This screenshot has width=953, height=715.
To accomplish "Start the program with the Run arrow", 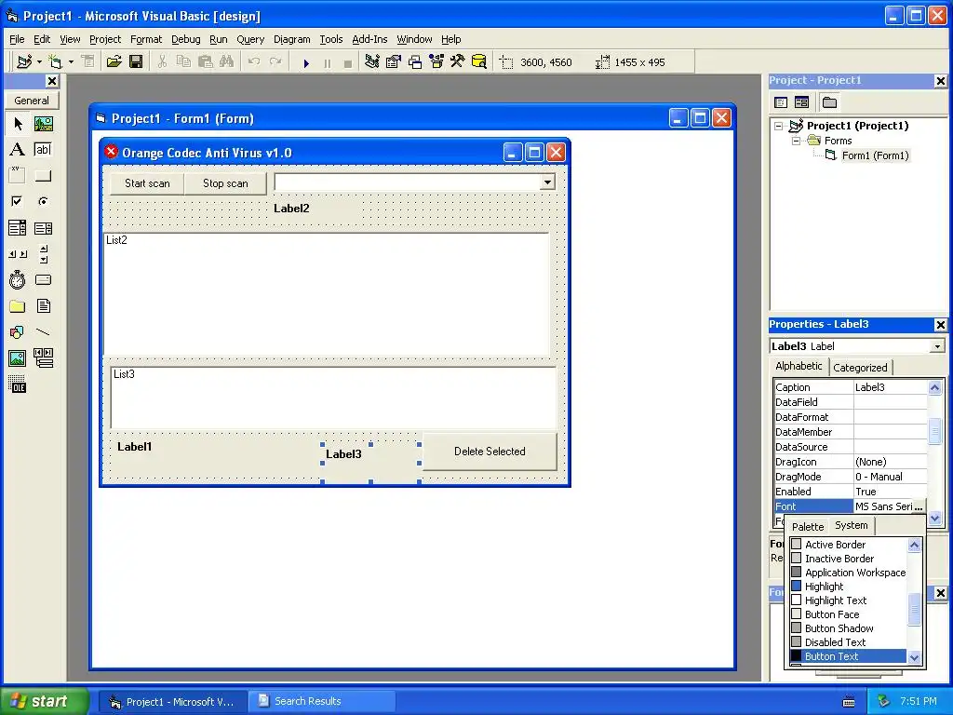I will point(306,62).
